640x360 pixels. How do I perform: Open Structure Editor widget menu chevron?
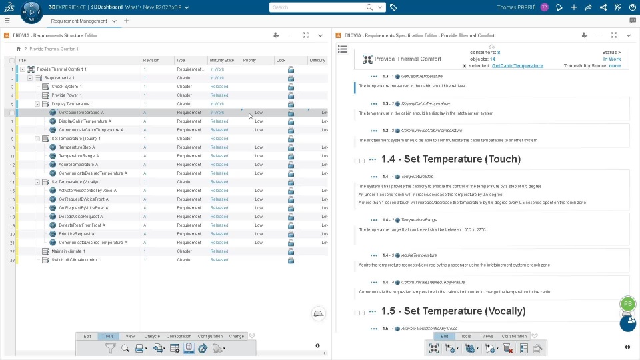(x=321, y=35)
